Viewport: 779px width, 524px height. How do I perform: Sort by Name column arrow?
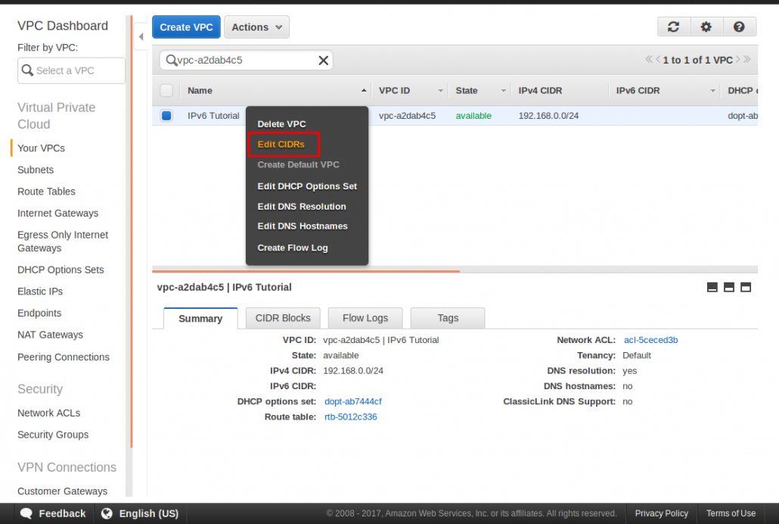click(x=364, y=91)
